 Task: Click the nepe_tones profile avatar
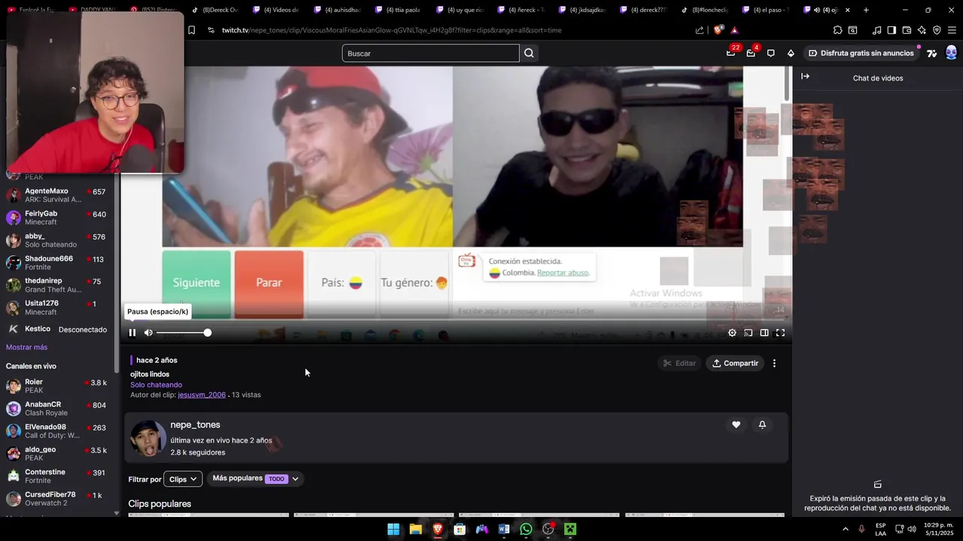[147, 439]
